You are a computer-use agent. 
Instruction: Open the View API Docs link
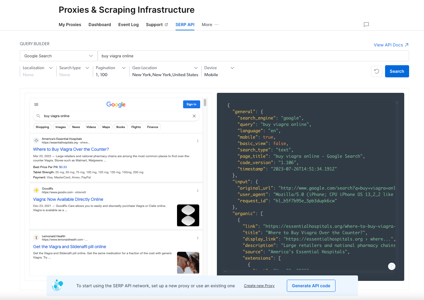coord(391,45)
